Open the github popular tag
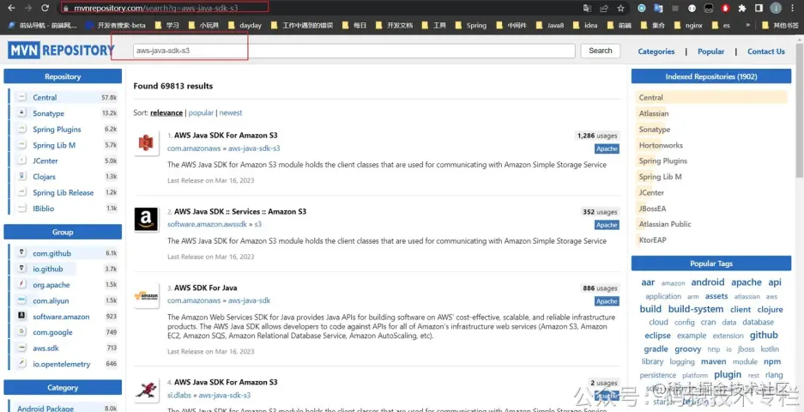This screenshot has width=804, height=412. [x=764, y=335]
